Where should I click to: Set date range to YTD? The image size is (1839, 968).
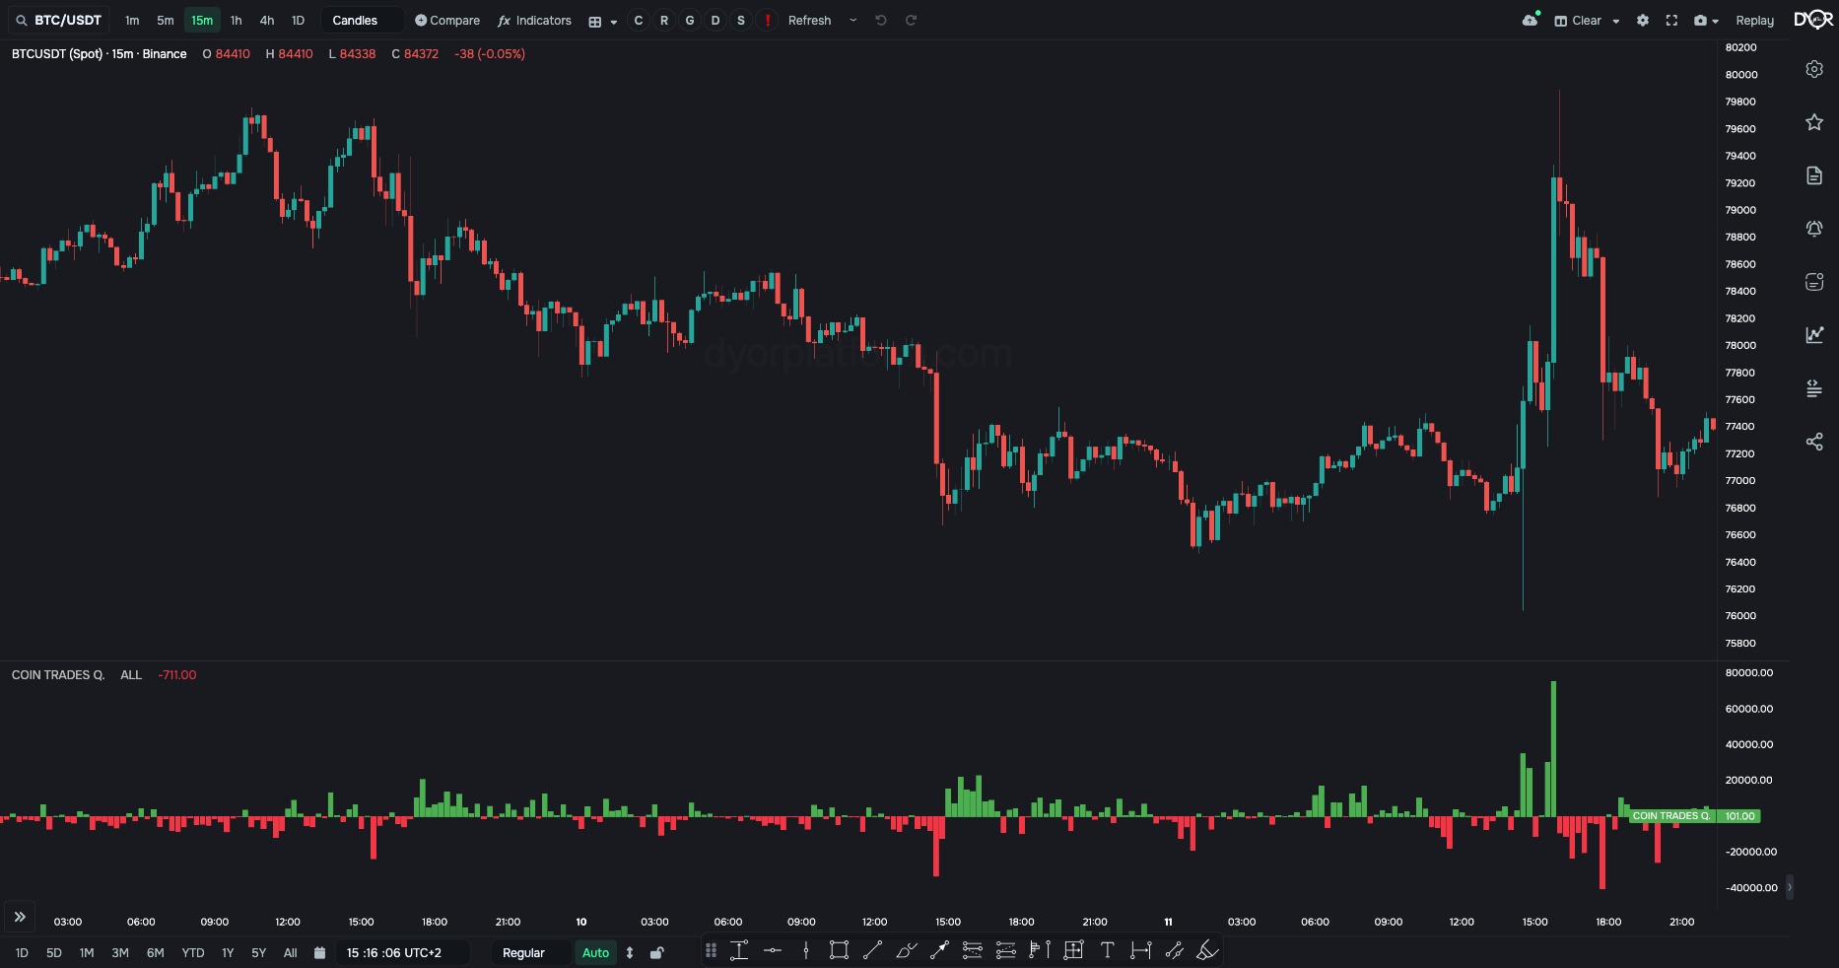193,953
